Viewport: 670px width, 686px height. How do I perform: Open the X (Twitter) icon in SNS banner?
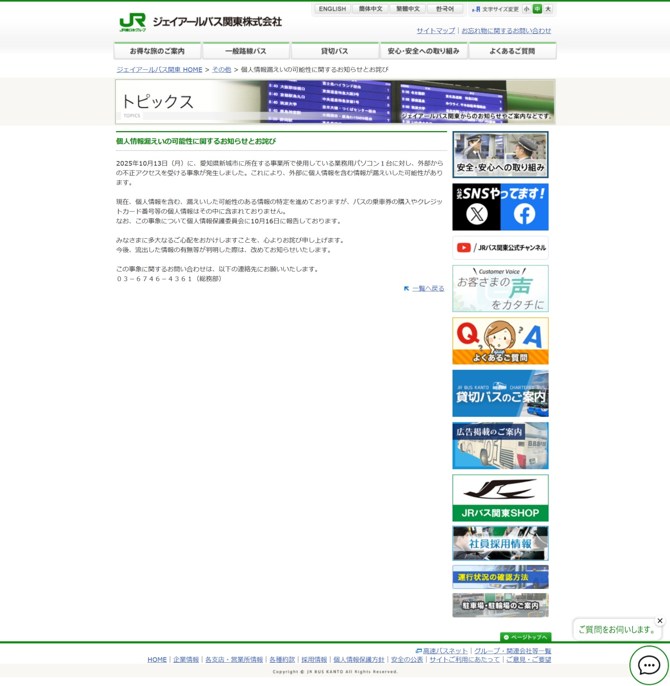477,214
